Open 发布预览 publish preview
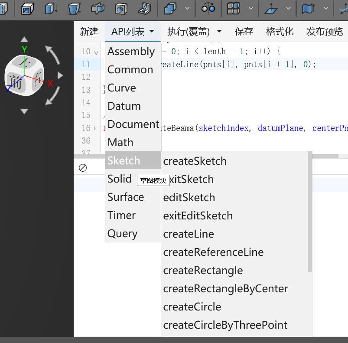The width and height of the screenshot is (348, 343). pos(325,32)
